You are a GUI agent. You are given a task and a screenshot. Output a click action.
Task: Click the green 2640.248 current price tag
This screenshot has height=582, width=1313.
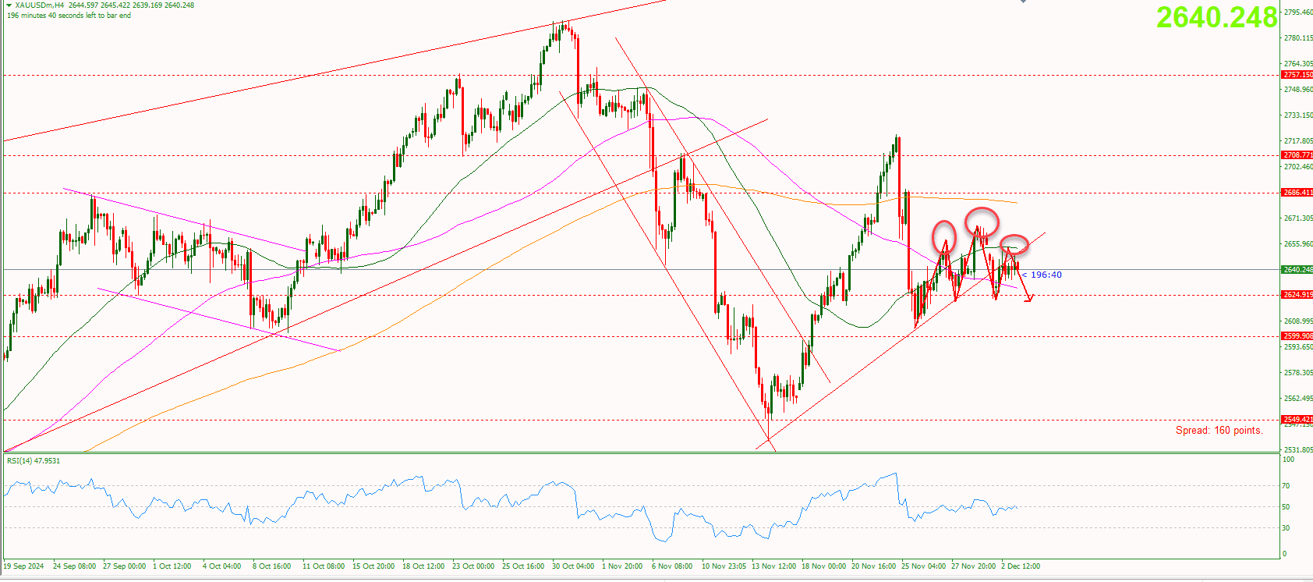[x=1297, y=270]
